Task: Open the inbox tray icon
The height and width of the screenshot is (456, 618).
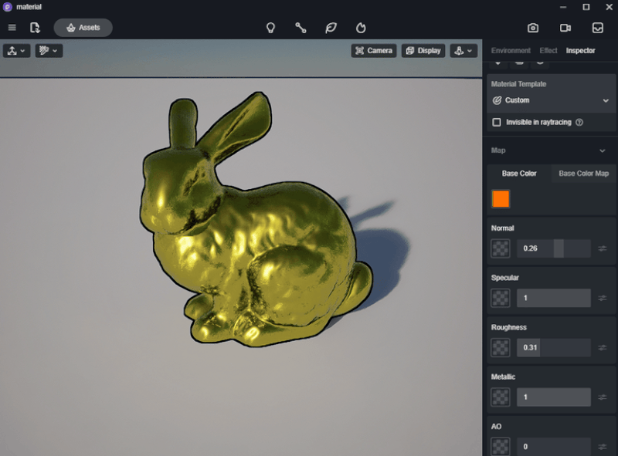Action: (x=597, y=28)
